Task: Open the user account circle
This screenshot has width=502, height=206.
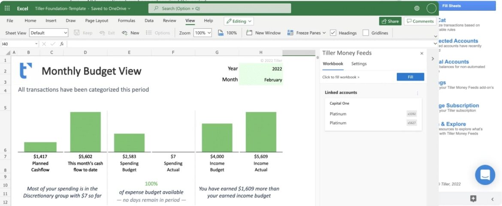Action: tap(432, 8)
